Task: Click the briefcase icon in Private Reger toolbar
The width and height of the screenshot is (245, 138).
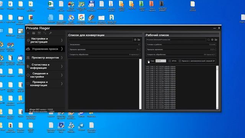Action: [34, 33]
